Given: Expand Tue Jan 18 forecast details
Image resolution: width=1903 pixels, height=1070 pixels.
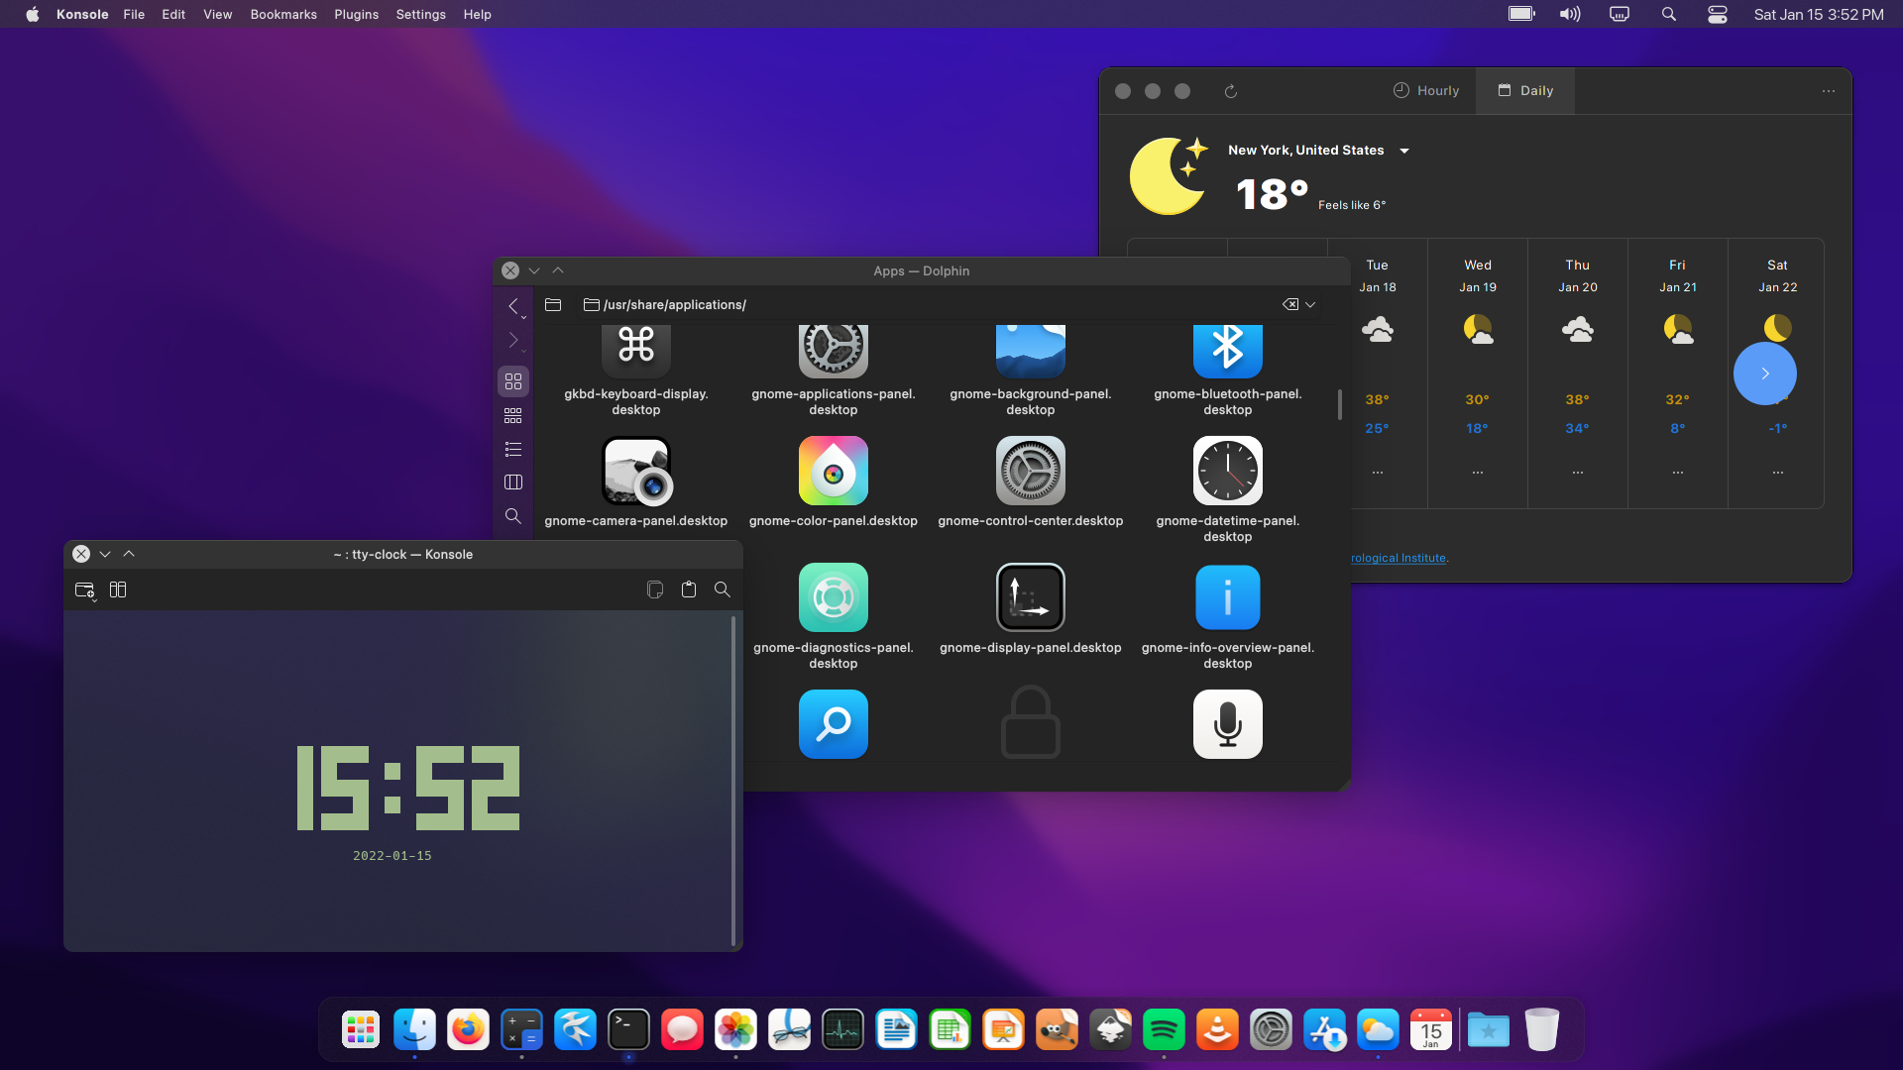Looking at the screenshot, I should pos(1378,473).
